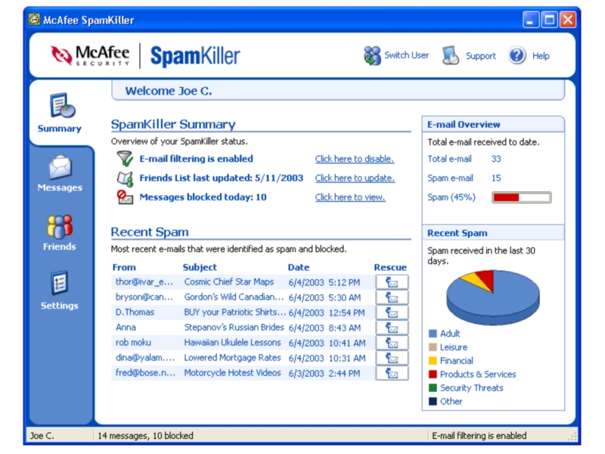The width and height of the screenshot is (605, 454).
Task: Open the Switch User link
Action: click(x=406, y=55)
